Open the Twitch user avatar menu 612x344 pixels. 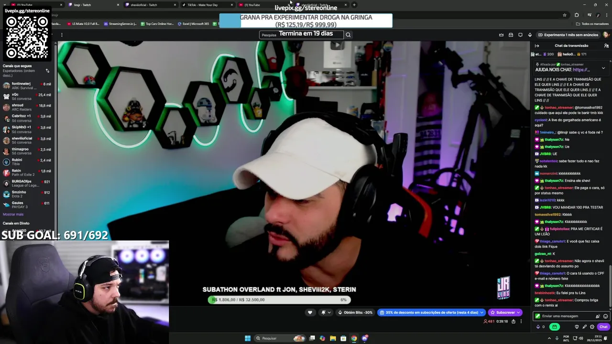606,35
